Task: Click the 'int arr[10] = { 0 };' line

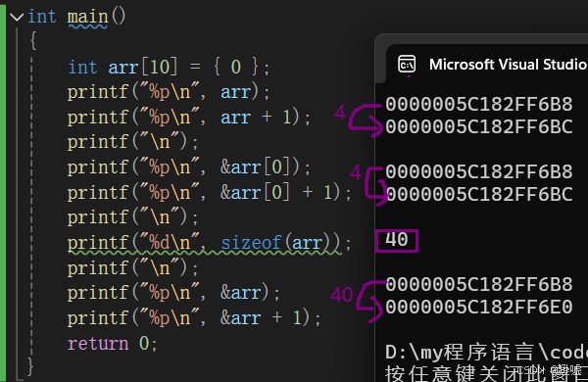Action: click(x=169, y=68)
